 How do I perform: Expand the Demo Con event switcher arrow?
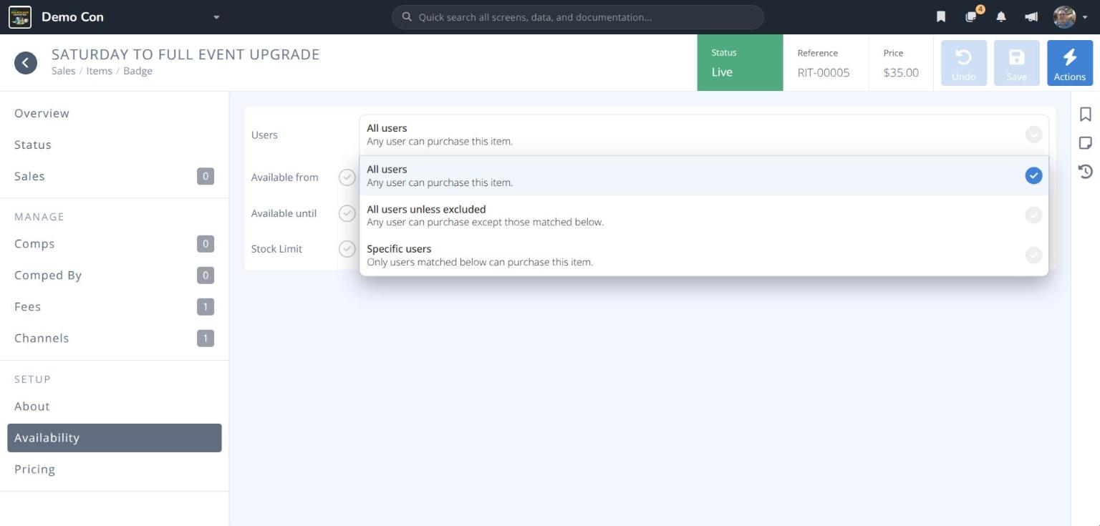point(216,17)
